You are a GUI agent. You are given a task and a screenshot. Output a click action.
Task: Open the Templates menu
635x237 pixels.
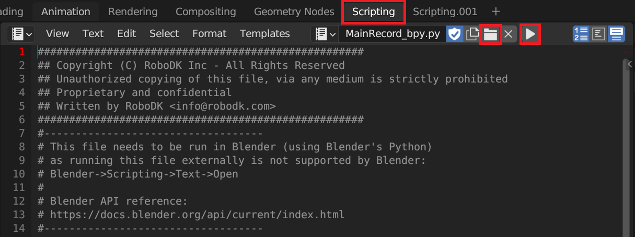tap(264, 34)
